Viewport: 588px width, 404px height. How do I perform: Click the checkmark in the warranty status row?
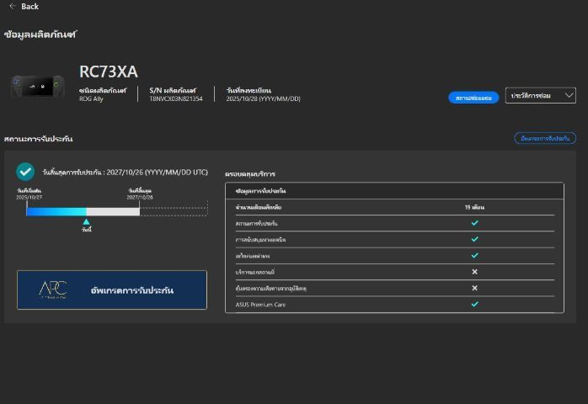click(x=474, y=223)
